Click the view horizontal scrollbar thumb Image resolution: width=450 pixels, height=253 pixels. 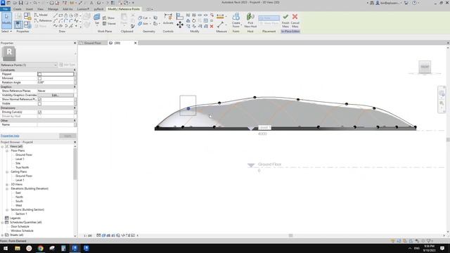pos(290,235)
